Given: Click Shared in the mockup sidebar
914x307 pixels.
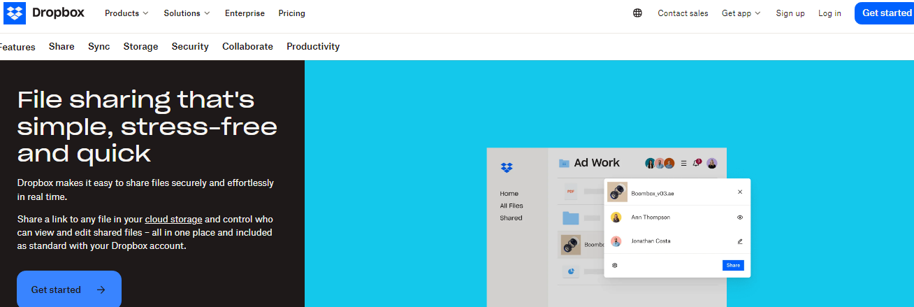Looking at the screenshot, I should tap(511, 218).
